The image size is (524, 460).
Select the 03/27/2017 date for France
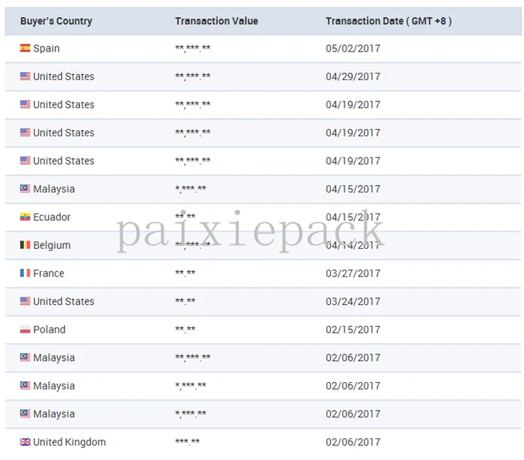click(353, 273)
